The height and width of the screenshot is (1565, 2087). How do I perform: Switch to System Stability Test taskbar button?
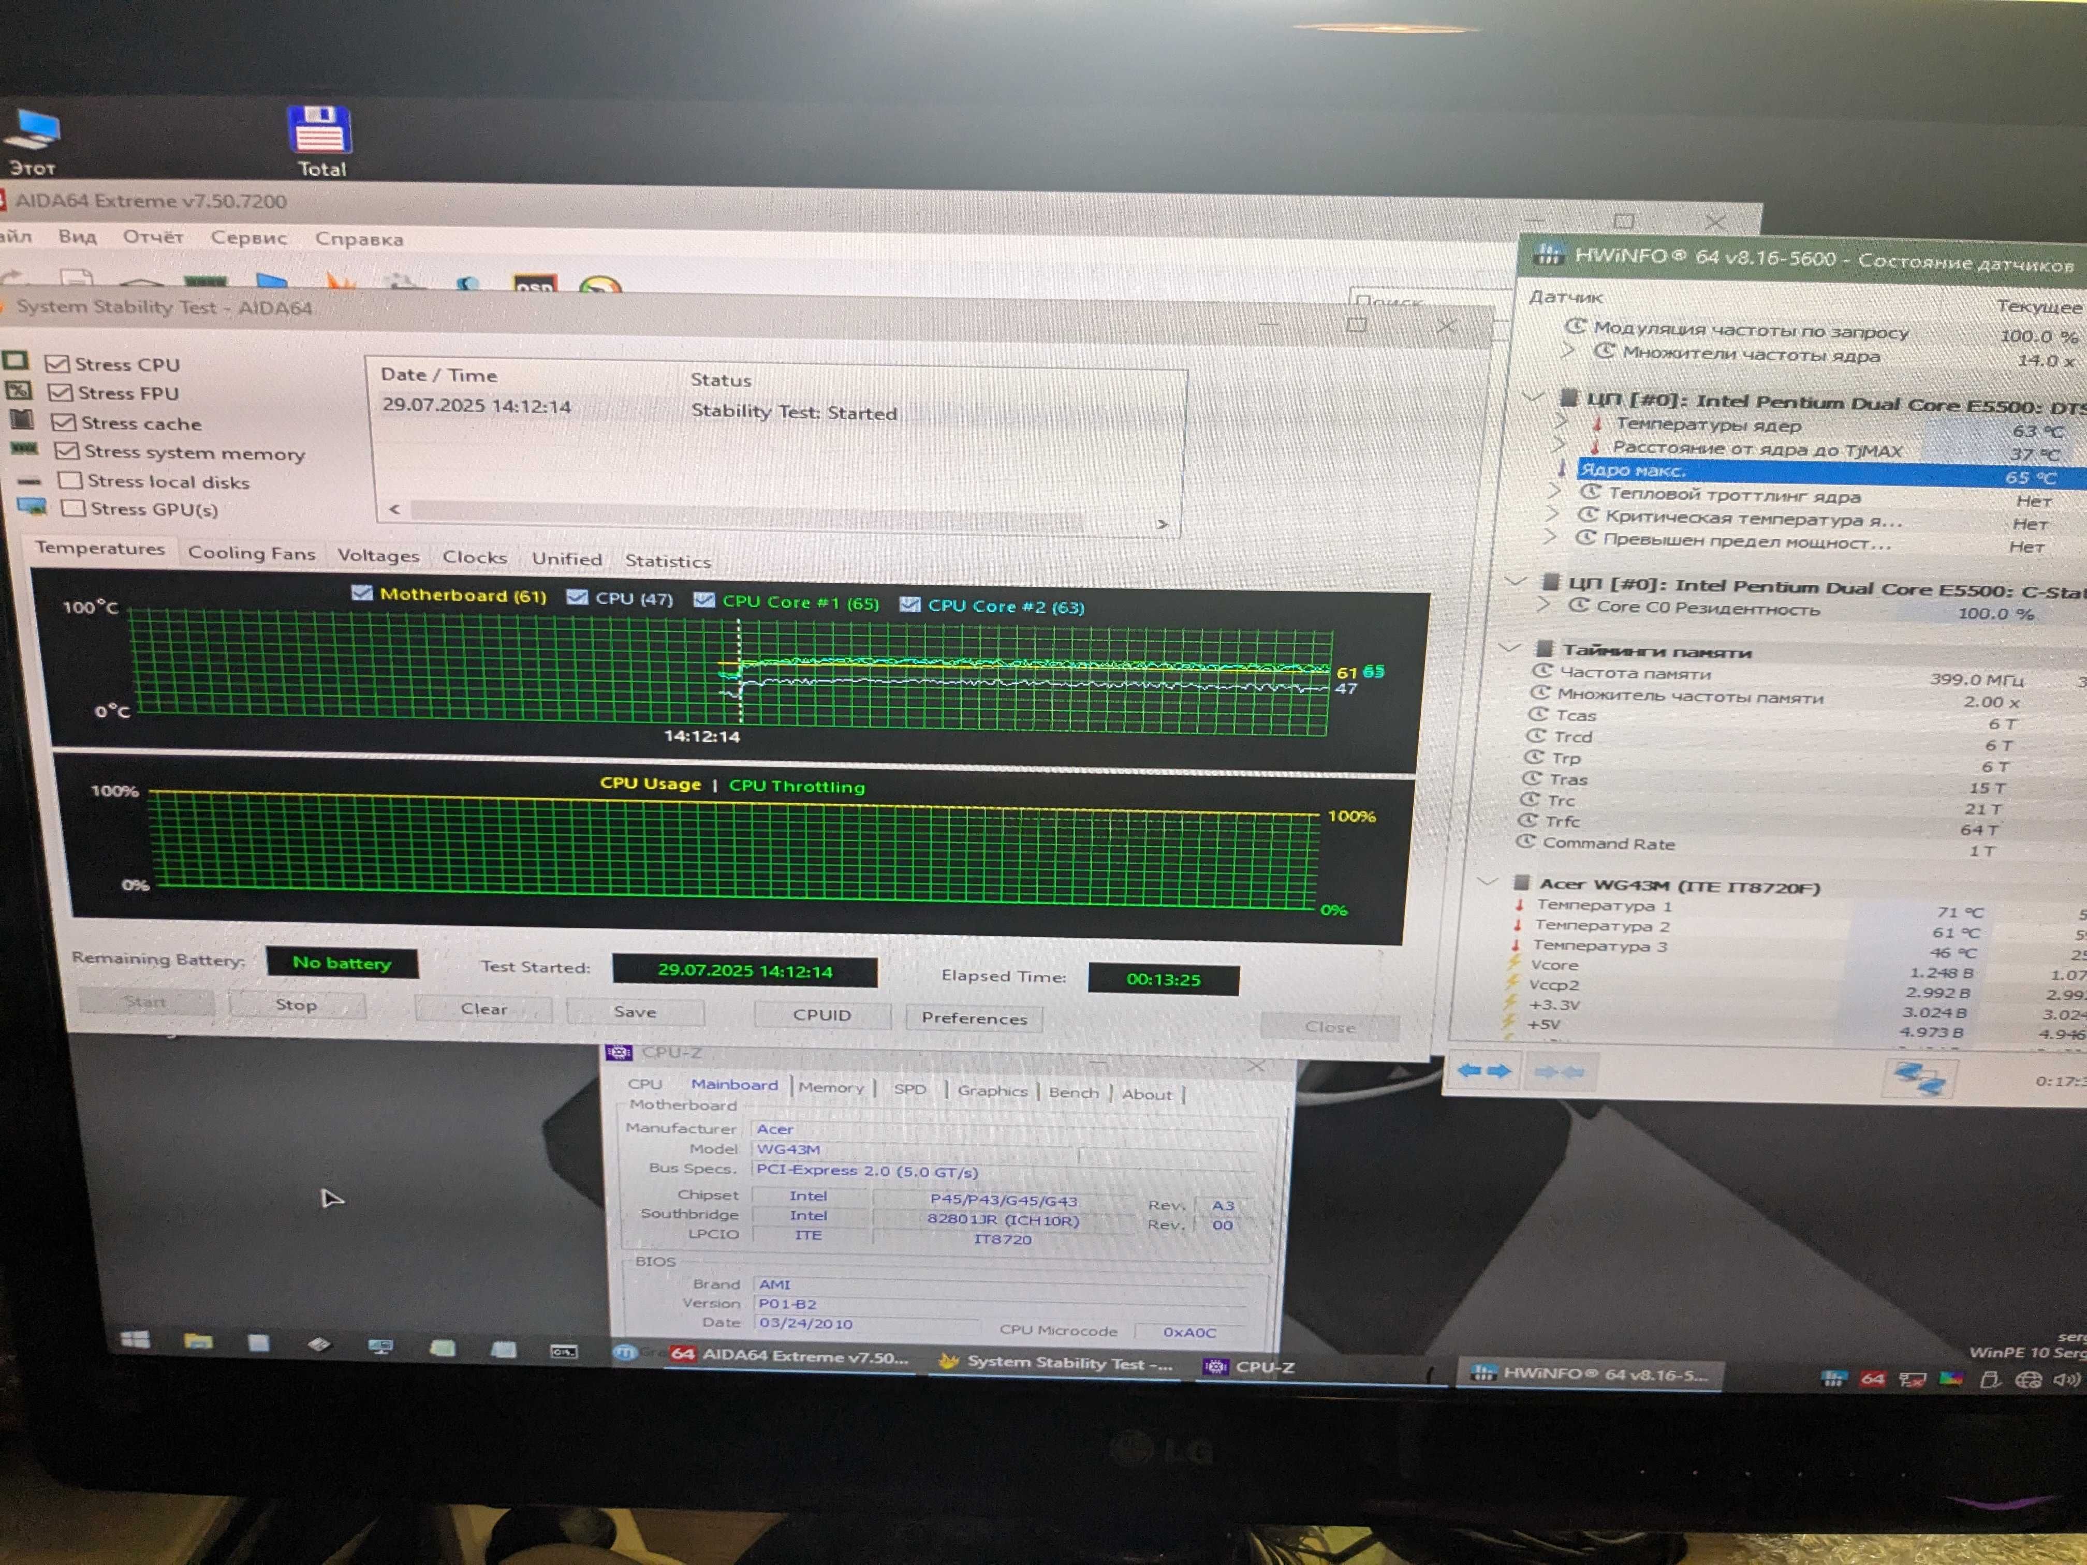click(1056, 1362)
